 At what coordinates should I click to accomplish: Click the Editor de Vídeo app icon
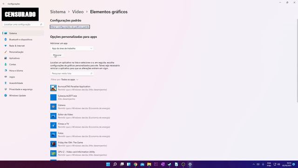(x=54, y=116)
